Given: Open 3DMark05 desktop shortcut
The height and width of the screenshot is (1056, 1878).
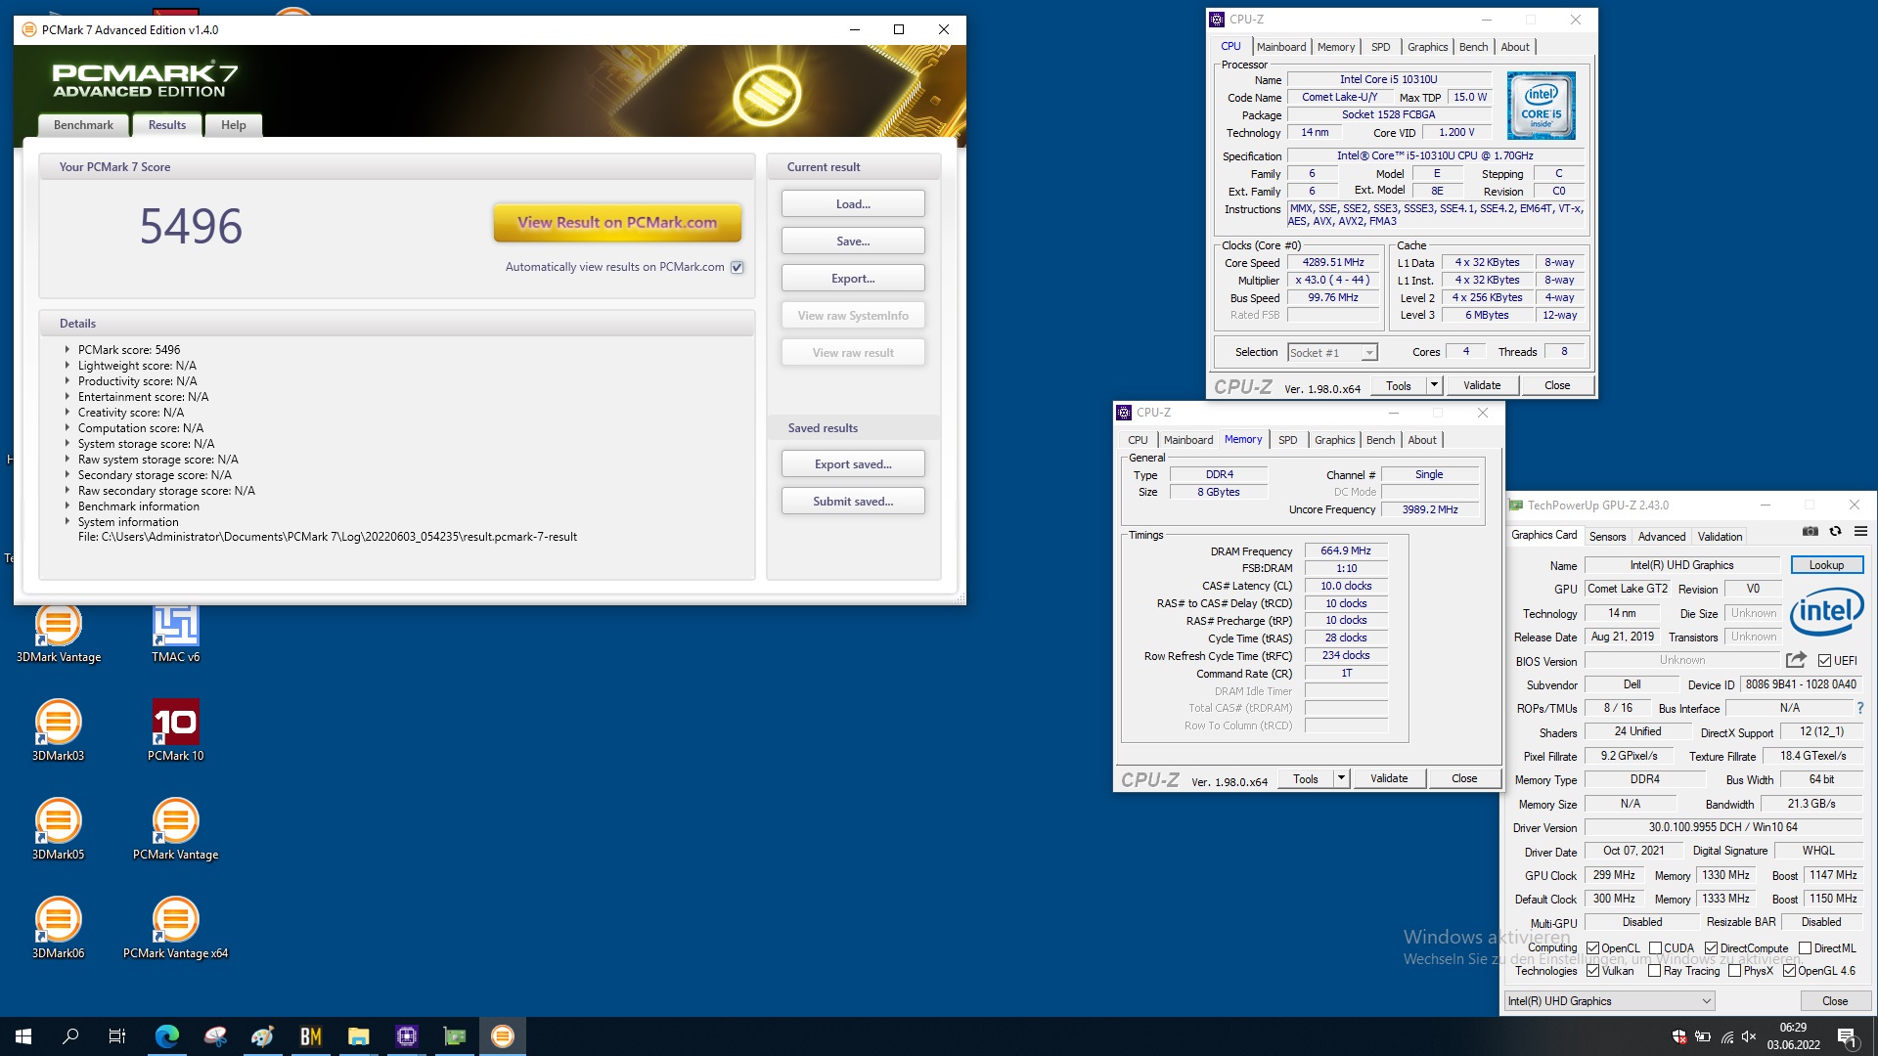Looking at the screenshot, I should 59,829.
